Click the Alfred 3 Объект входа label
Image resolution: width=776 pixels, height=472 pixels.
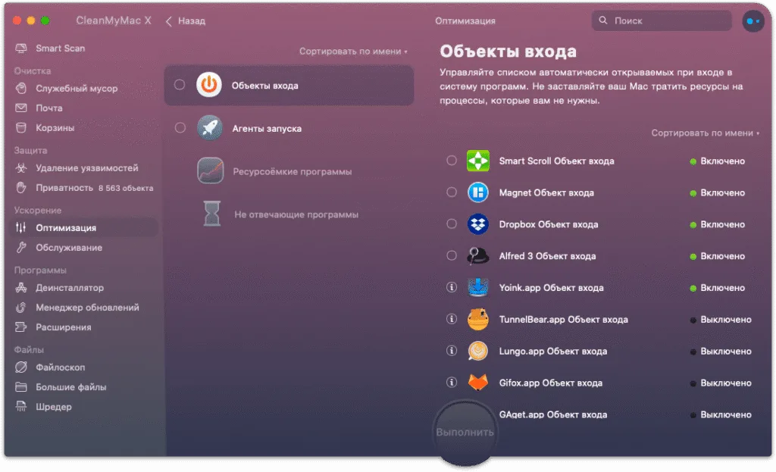point(547,256)
